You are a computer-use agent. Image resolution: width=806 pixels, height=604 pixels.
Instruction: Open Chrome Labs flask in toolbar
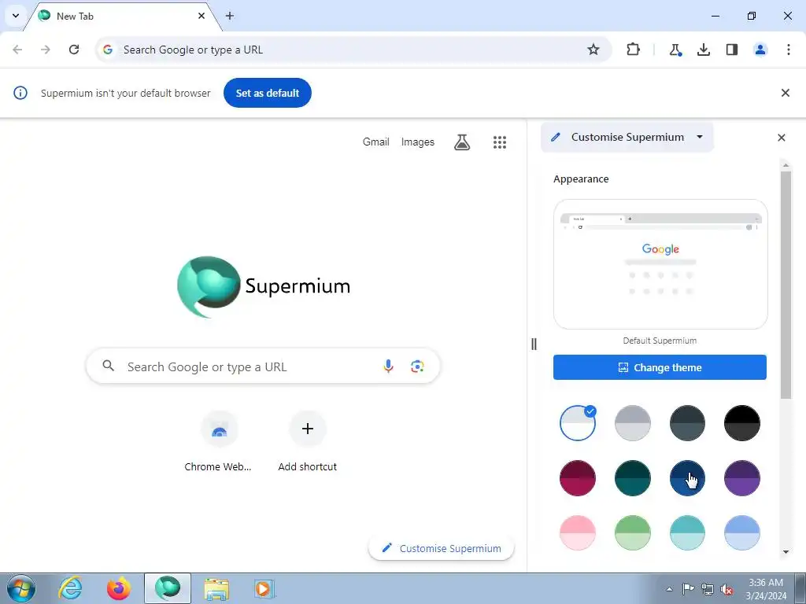click(x=675, y=50)
